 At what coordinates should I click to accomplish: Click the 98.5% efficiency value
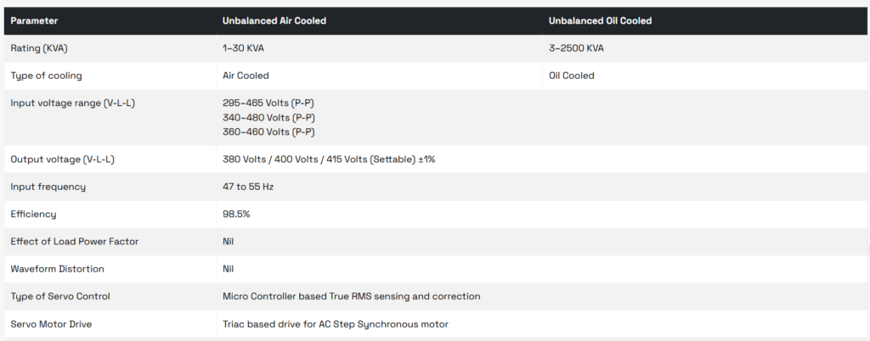[236, 214]
